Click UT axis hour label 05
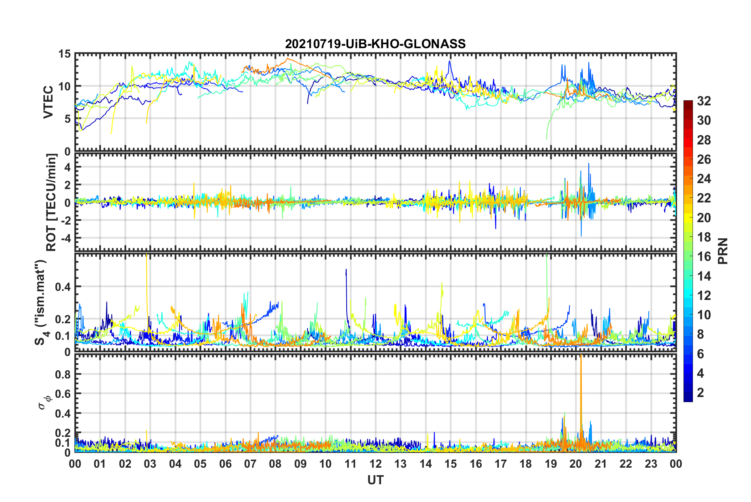Screen dimensions: 751x502 (x=200, y=464)
